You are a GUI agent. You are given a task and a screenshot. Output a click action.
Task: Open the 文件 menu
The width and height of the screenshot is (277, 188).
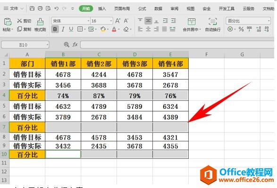coord(14,8)
